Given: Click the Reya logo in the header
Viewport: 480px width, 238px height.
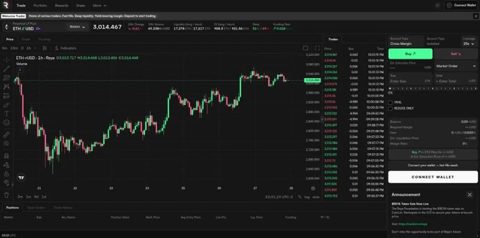Looking at the screenshot, I should click(6, 5).
